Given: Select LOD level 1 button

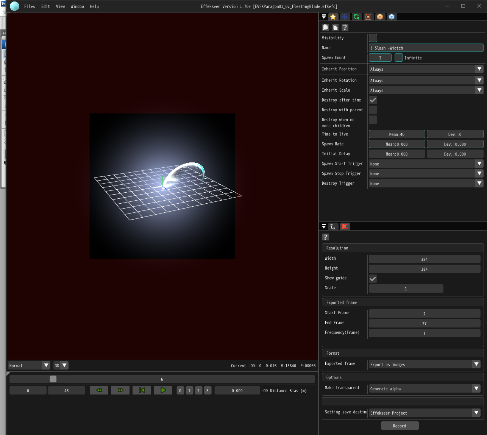Looking at the screenshot, I should point(189,390).
